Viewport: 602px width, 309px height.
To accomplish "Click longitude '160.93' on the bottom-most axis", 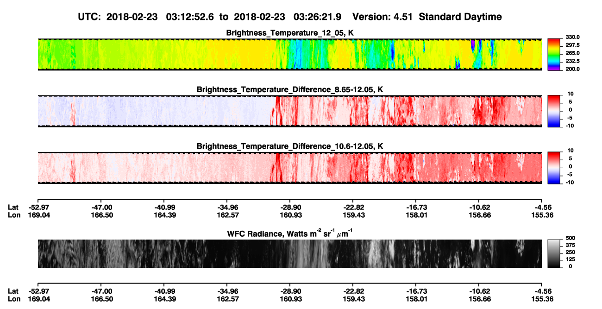I will coord(290,298).
